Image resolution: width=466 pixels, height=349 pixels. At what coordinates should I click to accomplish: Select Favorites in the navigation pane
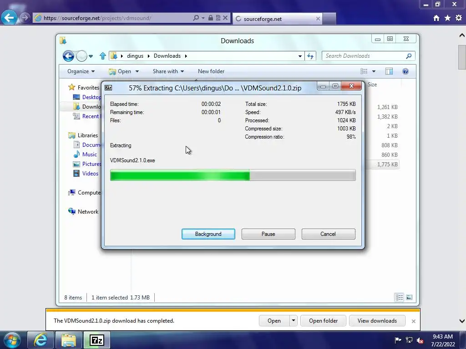pos(84,88)
